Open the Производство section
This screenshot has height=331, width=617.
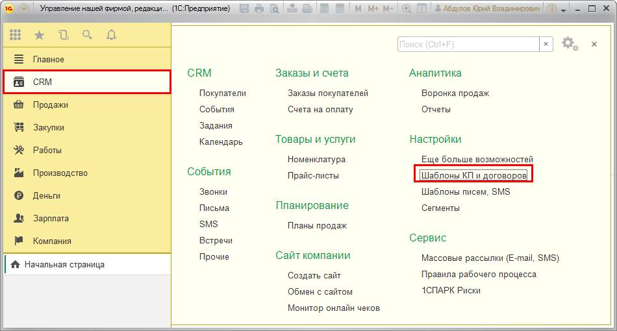point(87,173)
